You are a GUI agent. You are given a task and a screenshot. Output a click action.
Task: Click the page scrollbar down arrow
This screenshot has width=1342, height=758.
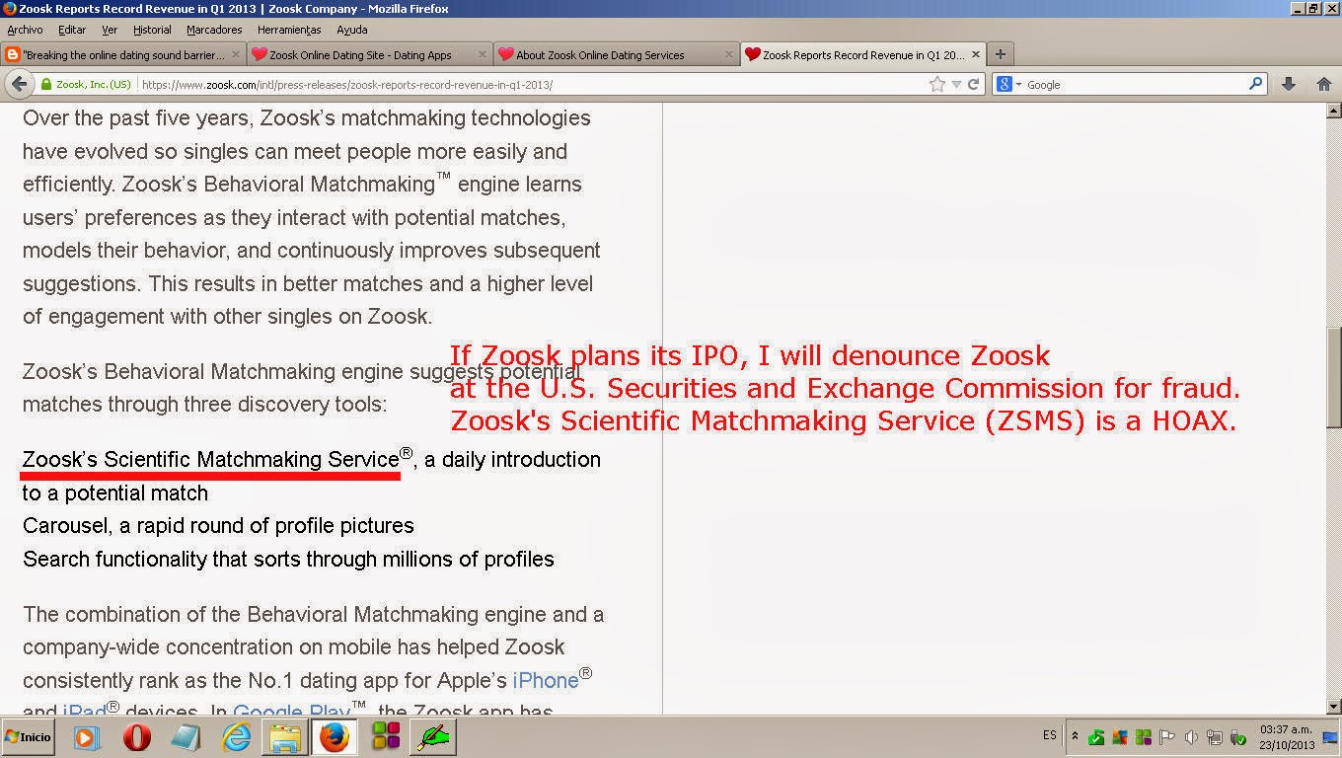click(x=1333, y=707)
